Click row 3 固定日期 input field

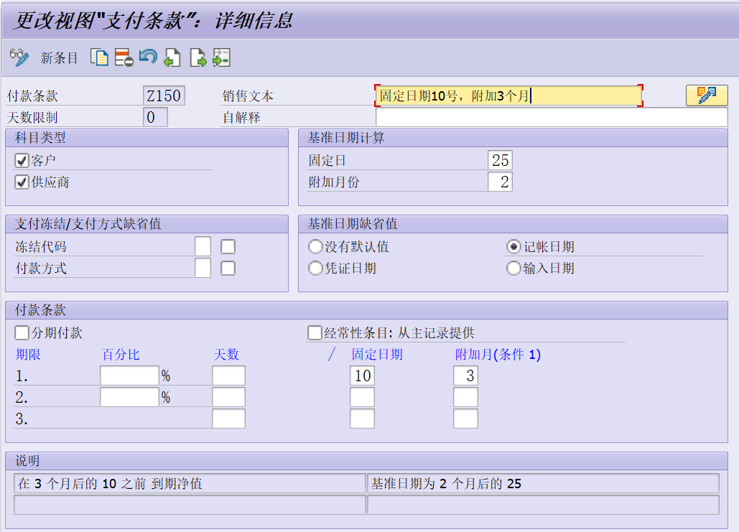pos(363,419)
